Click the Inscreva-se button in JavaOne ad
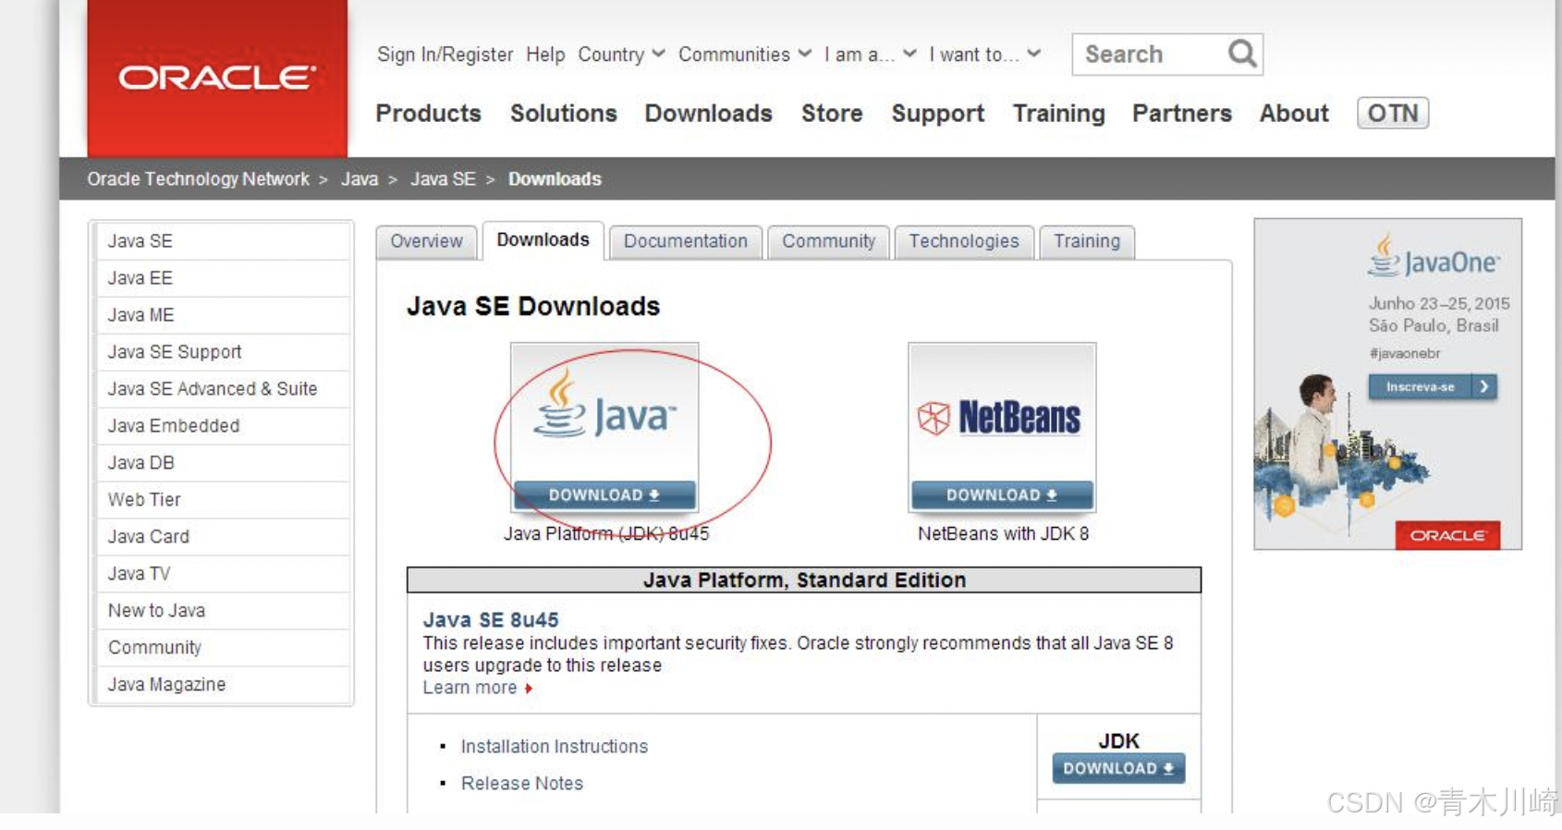This screenshot has height=830, width=1562. pos(1432,386)
